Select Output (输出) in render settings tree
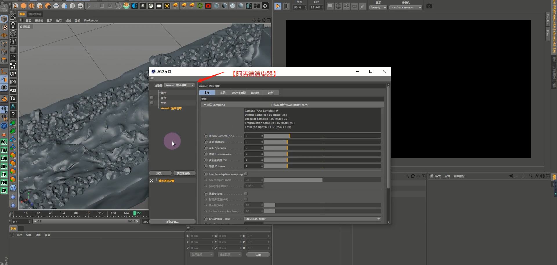 (x=164, y=93)
